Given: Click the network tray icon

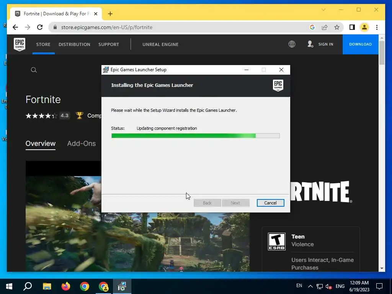Looking at the screenshot, I should coord(320,286).
